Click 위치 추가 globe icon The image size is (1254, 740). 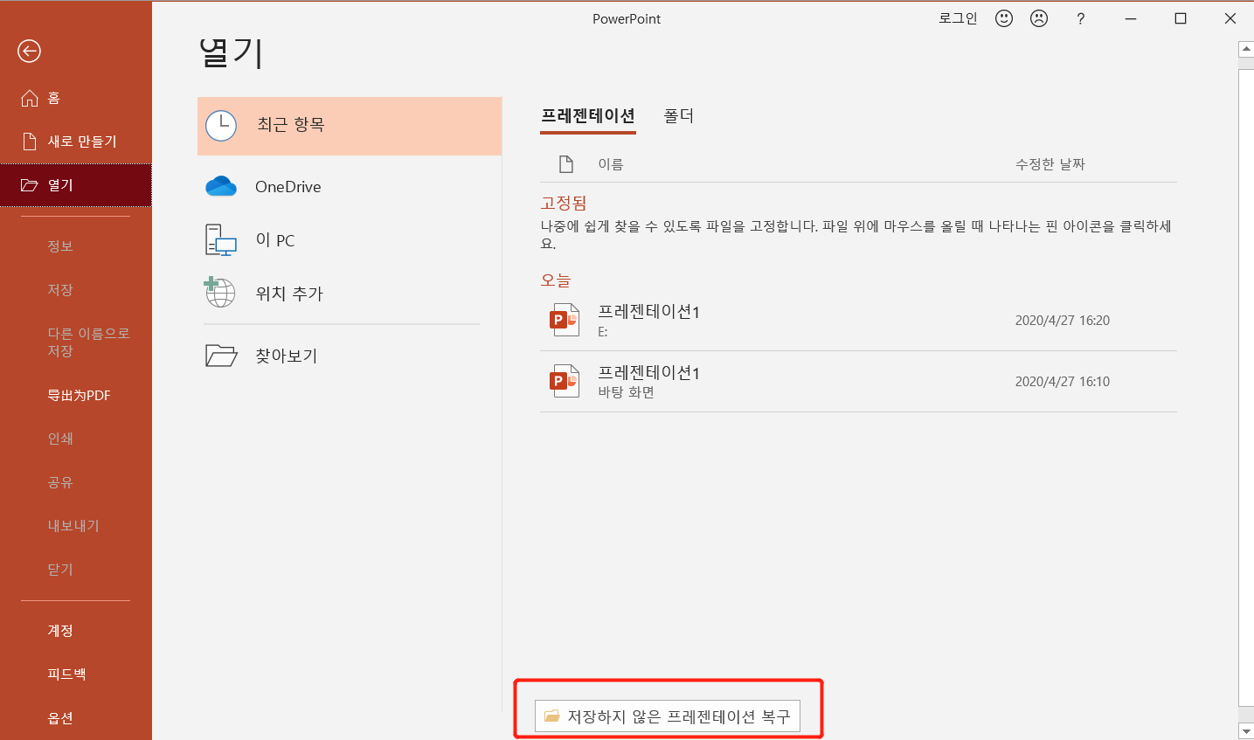220,293
